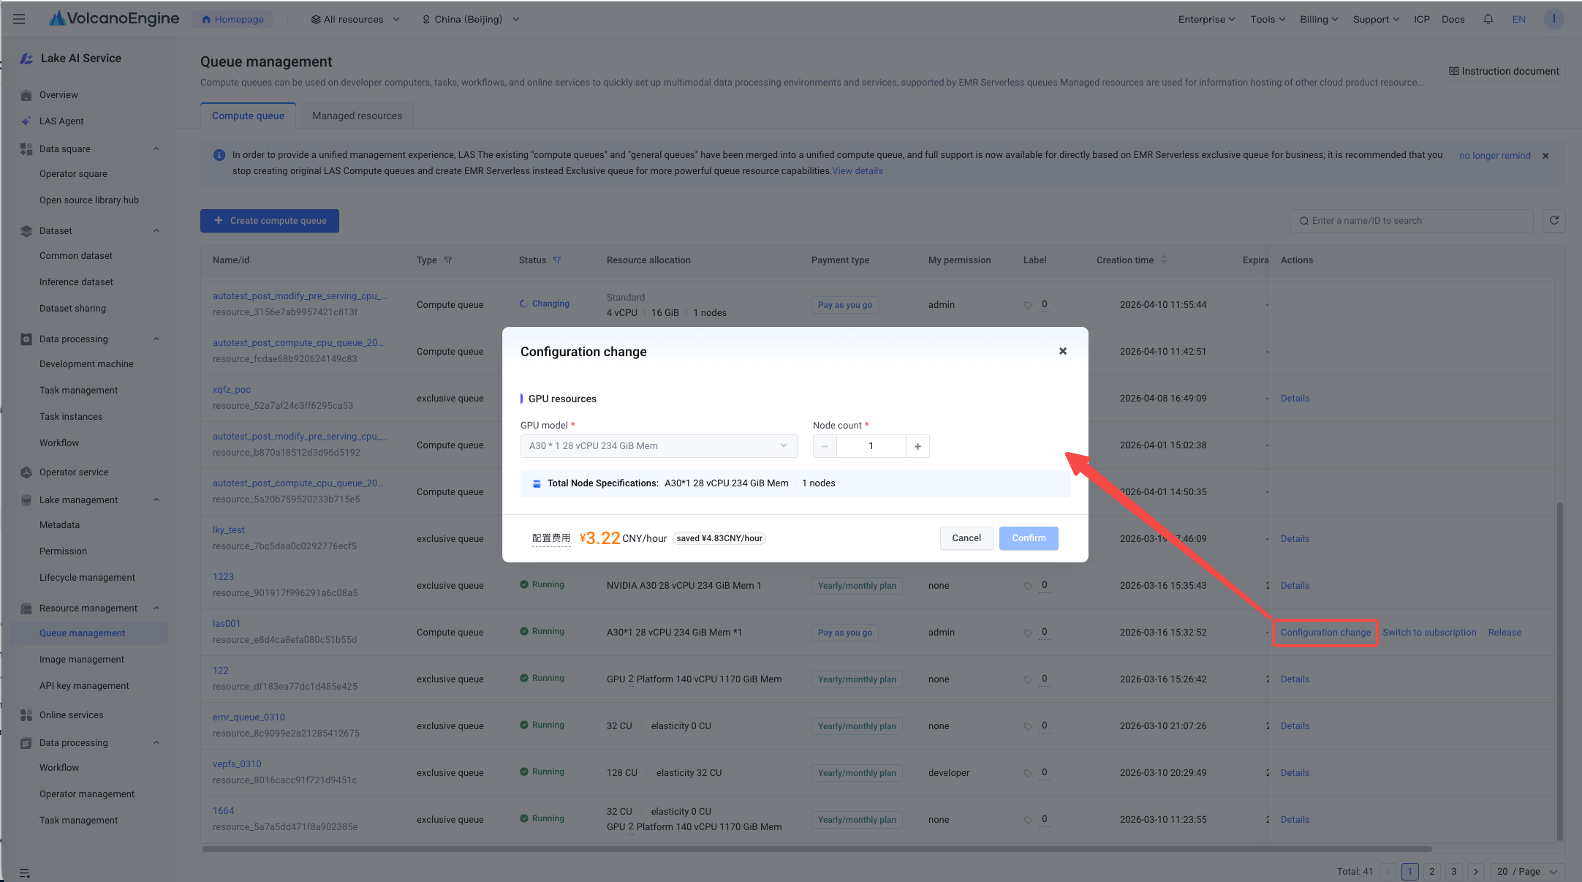The image size is (1582, 882).
Task: Open Image management in the sidebar
Action: point(82,660)
